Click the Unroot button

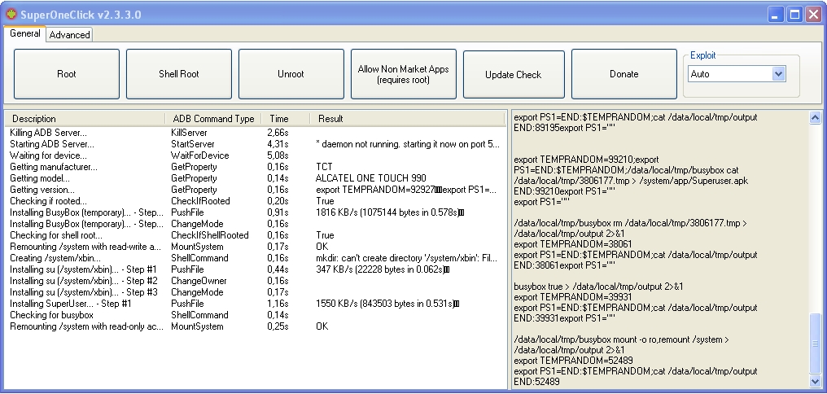tap(291, 74)
